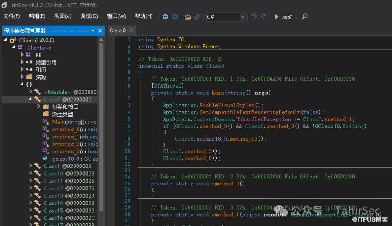Click the navigate forward arrow icon
Image resolution: width=392 pixels, height=226 pixels.
[x=175, y=17]
